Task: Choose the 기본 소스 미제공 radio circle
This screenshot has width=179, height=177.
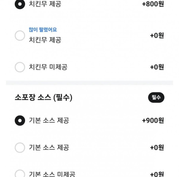Action: pyautogui.click(x=20, y=173)
